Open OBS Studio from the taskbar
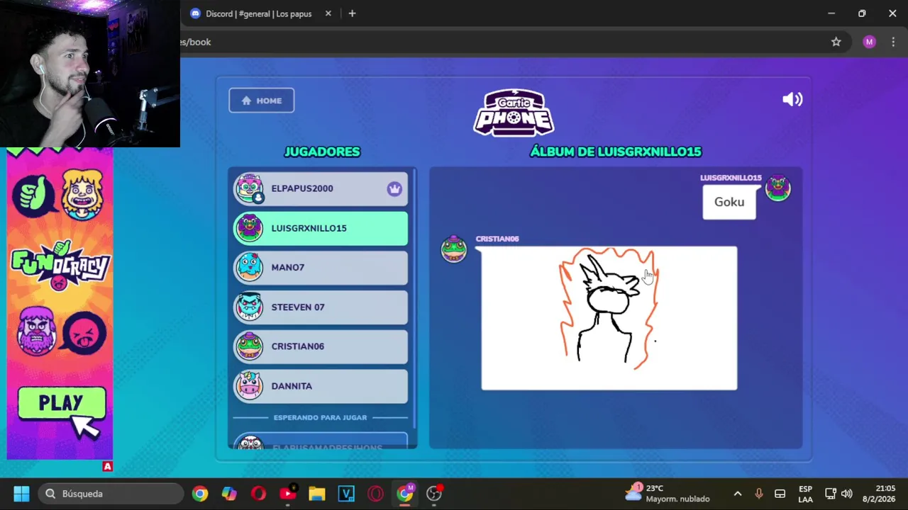This screenshot has width=908, height=510. coord(434,494)
